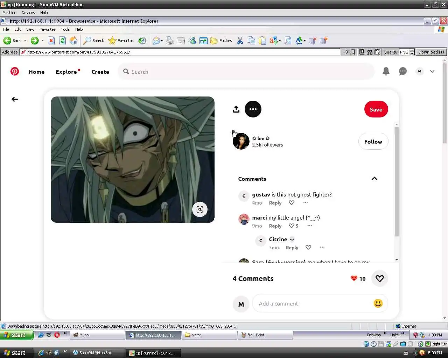448x358 pixels.
Task: Open lee's profile picture
Action: pyautogui.click(x=241, y=141)
